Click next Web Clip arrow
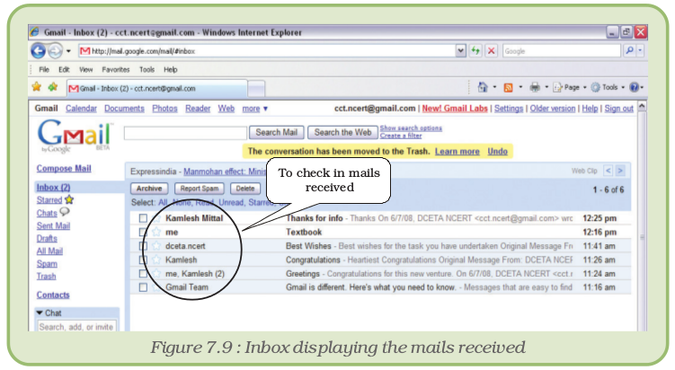Screen dimensions: 675x370 620,171
